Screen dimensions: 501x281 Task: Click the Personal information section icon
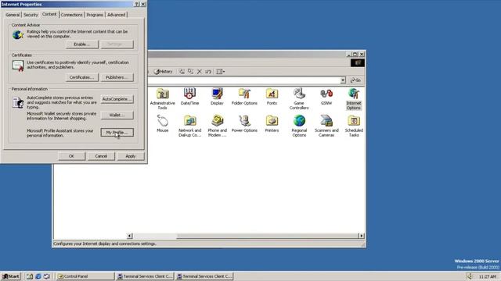[18, 102]
